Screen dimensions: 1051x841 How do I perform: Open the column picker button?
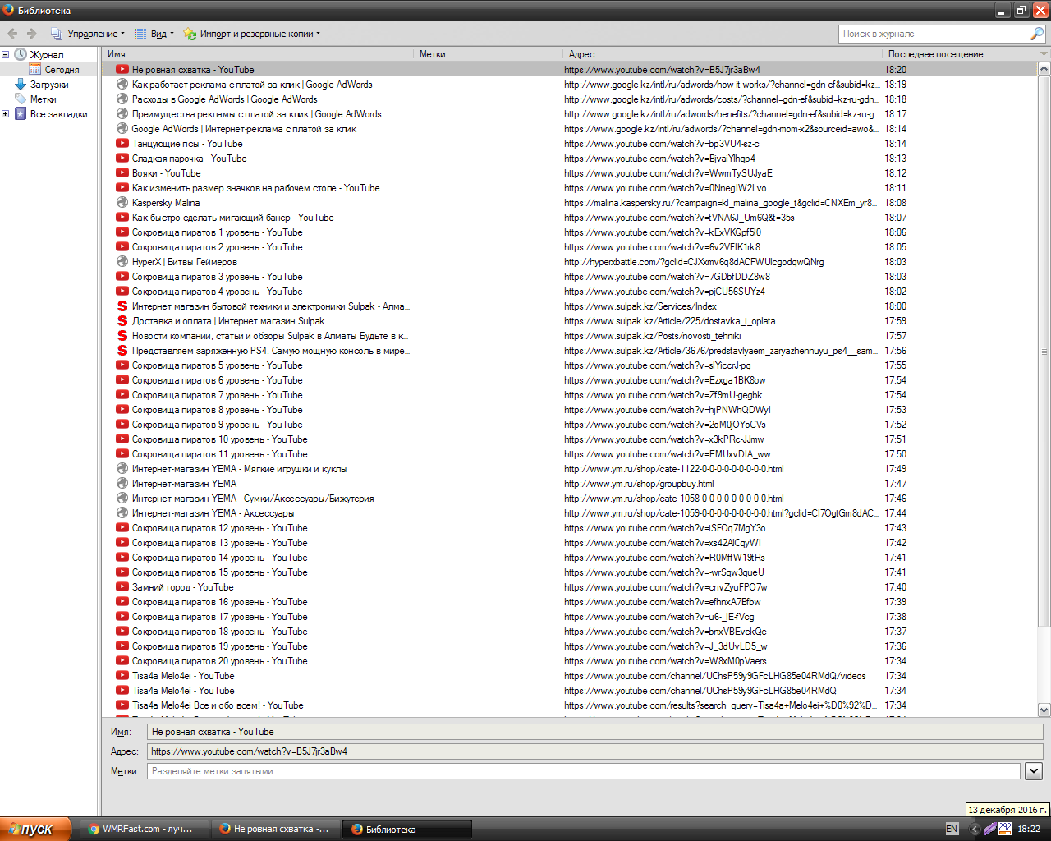1044,54
